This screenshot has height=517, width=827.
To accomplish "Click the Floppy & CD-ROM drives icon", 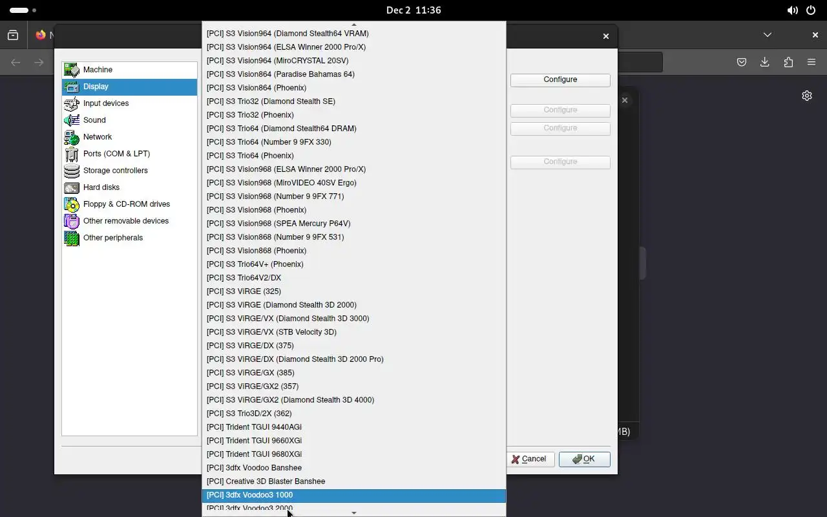I will coord(72,204).
